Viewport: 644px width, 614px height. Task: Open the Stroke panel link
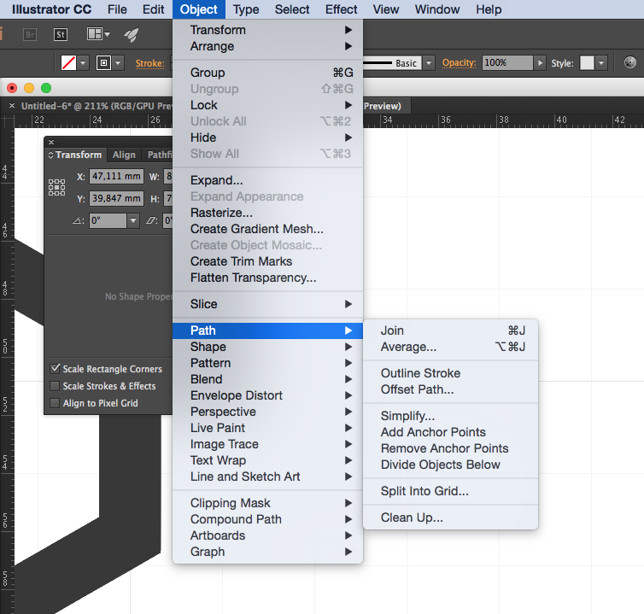click(x=150, y=63)
